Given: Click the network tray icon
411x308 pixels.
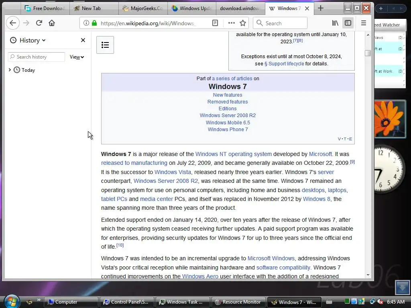Looking at the screenshot, I should click(372, 302).
